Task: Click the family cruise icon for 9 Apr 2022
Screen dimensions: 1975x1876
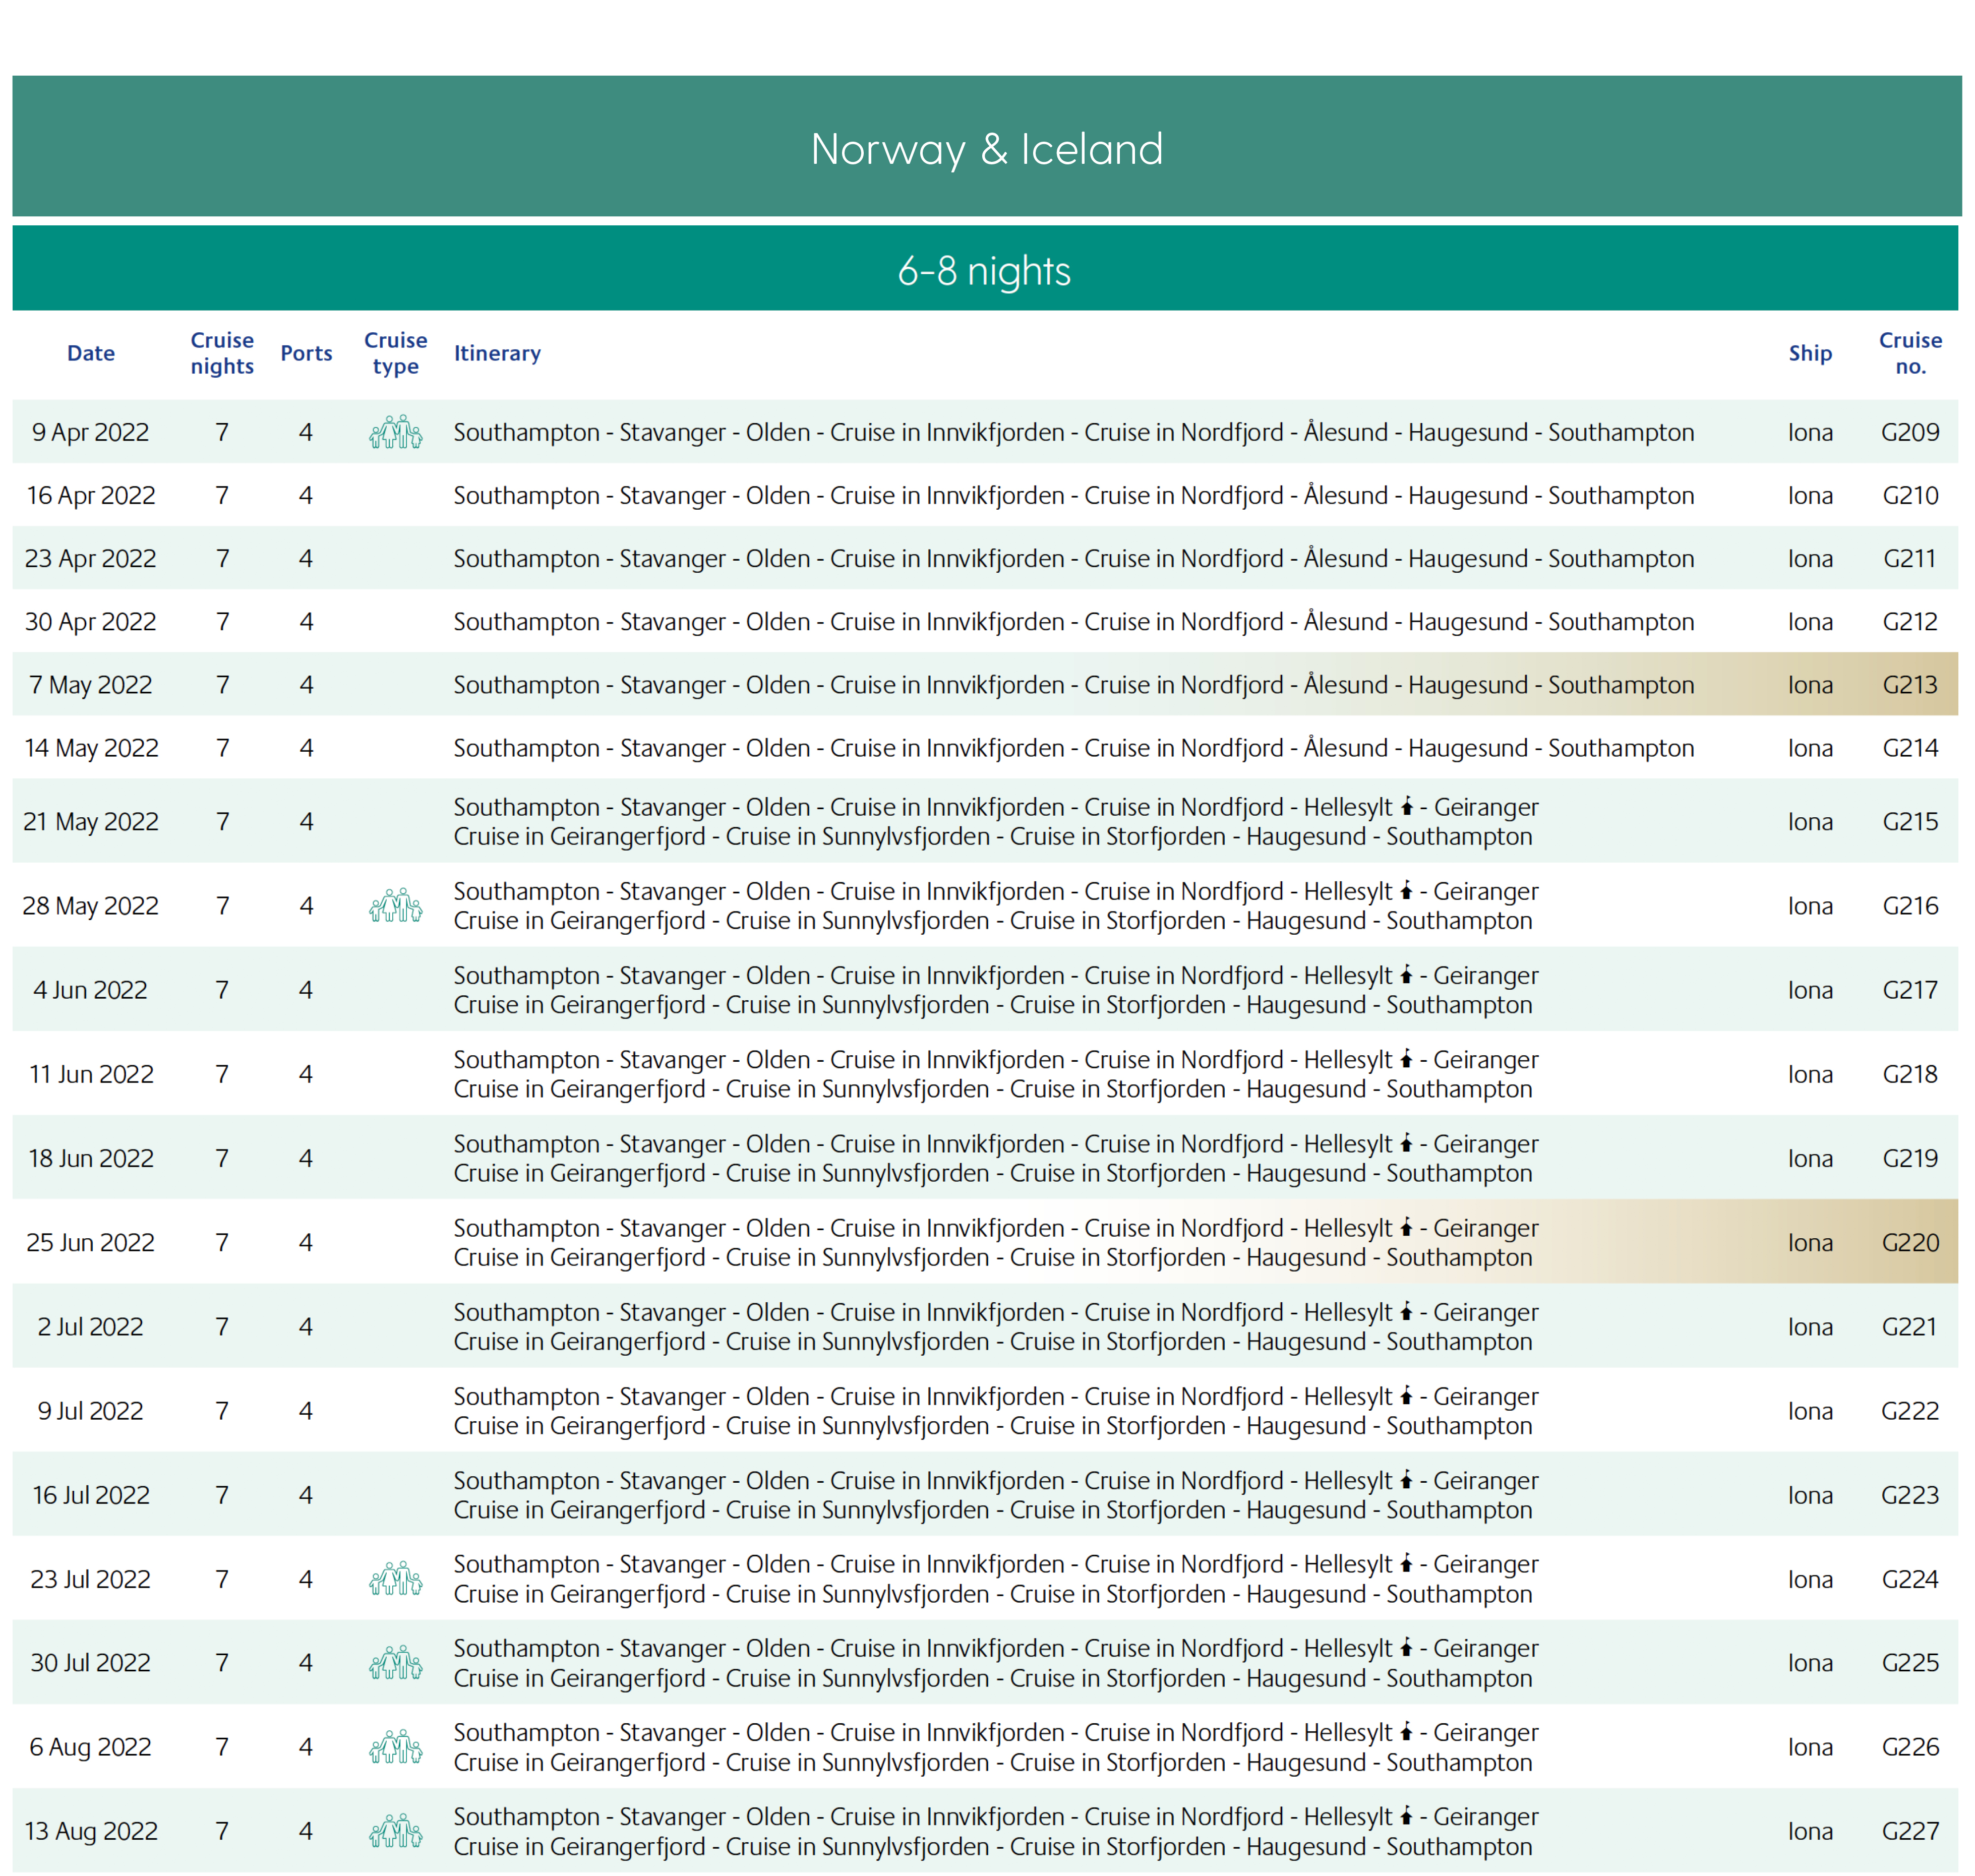Action: coord(395,432)
